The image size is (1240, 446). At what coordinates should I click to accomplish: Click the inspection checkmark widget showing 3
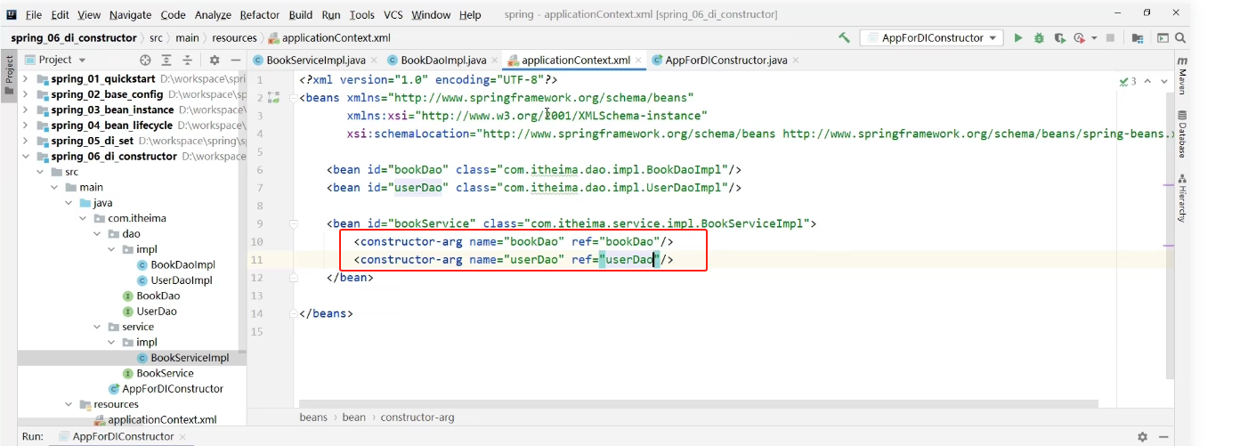[x=1128, y=81]
